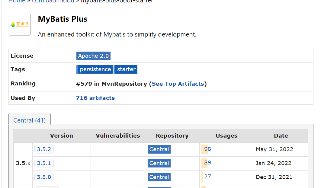The height and width of the screenshot is (188, 321).
Task: Open the Apache 2.0 license tag
Action: click(93, 56)
